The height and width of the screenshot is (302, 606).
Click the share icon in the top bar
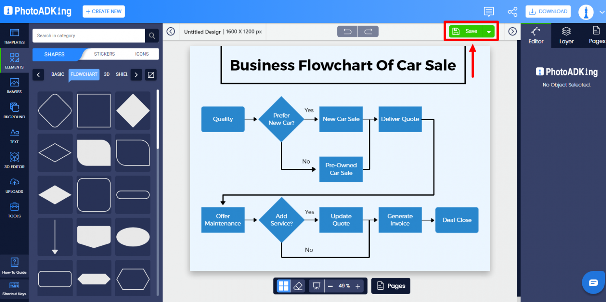pos(512,11)
